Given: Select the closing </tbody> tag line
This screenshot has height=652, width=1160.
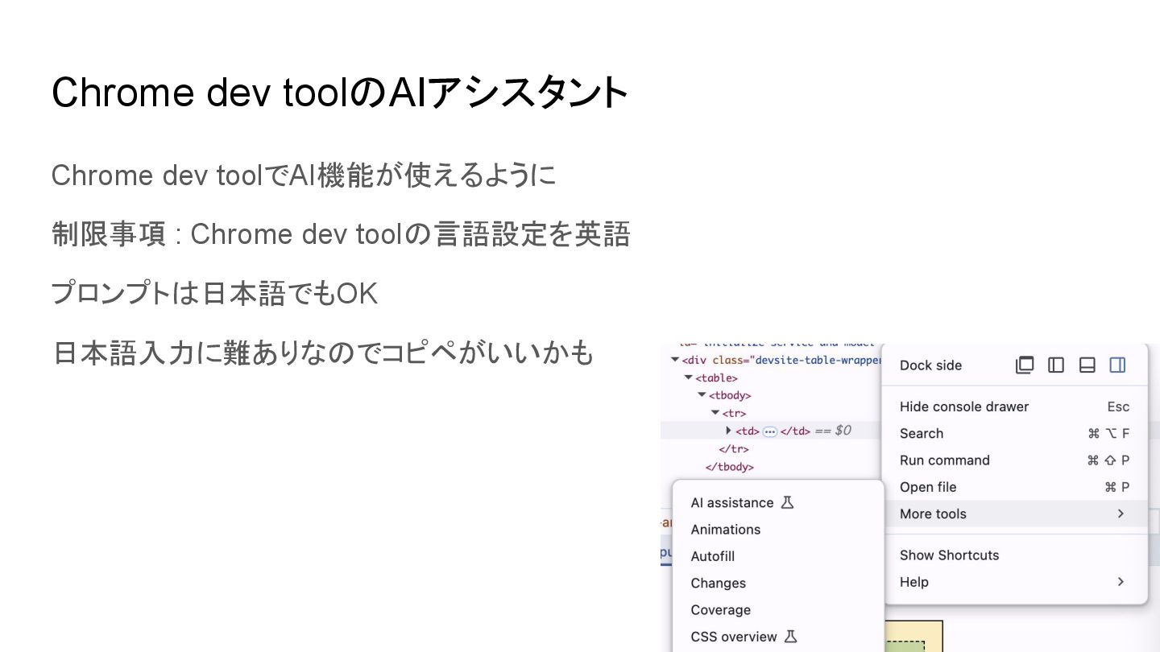Looking at the screenshot, I should [730, 467].
